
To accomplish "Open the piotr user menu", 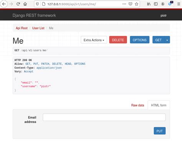I will pyautogui.click(x=164, y=15).
